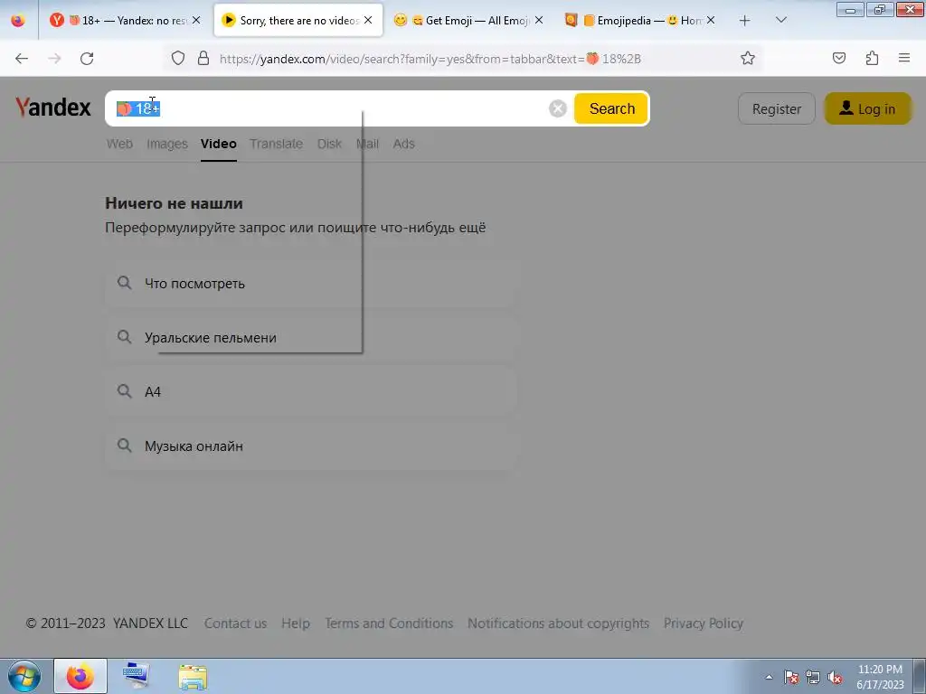Image resolution: width=926 pixels, height=694 pixels.
Task: Open the tracking protection shield icon
Action: click(178, 58)
